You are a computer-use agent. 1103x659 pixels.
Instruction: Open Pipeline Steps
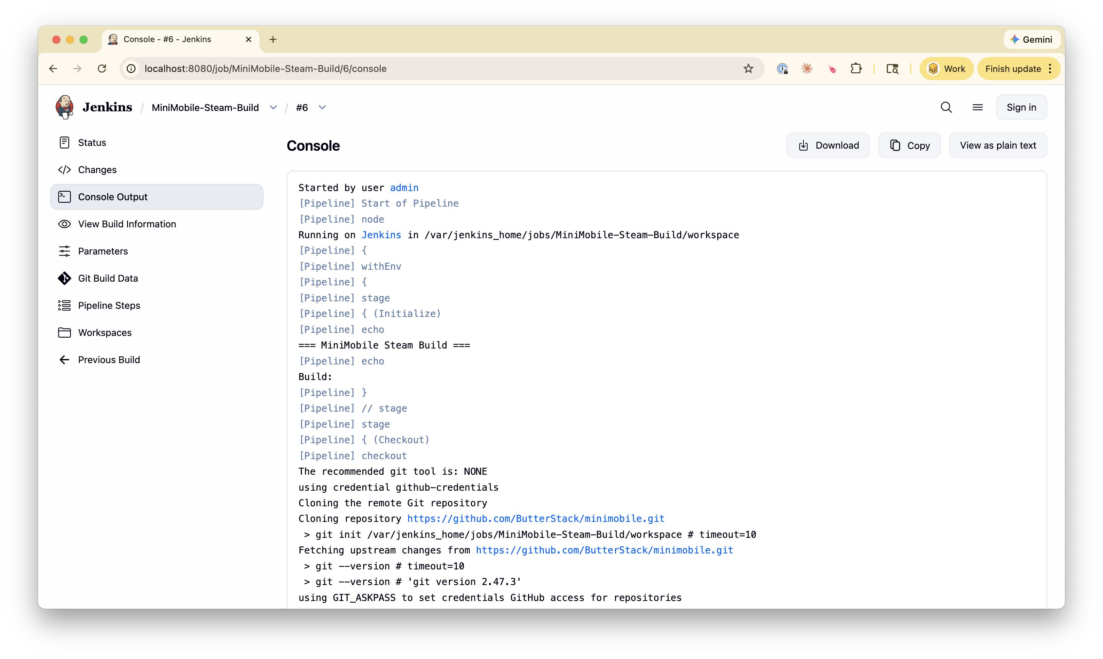click(109, 305)
